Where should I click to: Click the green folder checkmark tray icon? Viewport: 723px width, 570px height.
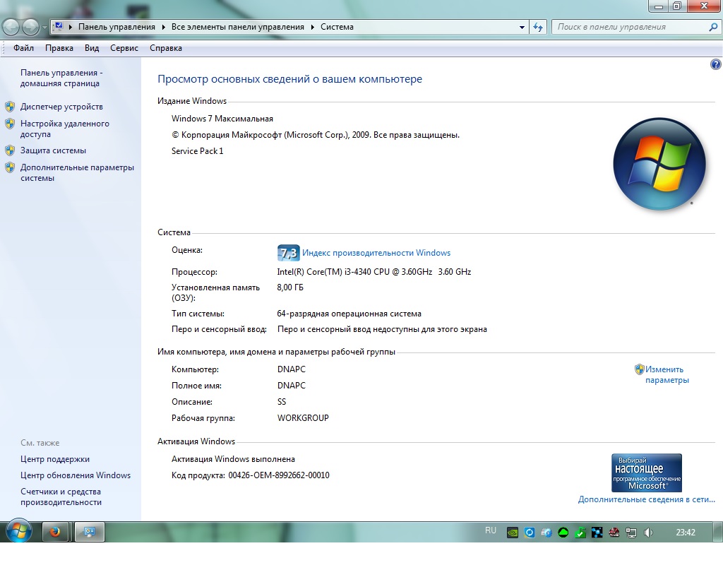(x=580, y=533)
